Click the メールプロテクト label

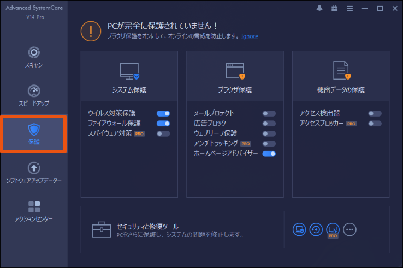(214, 113)
